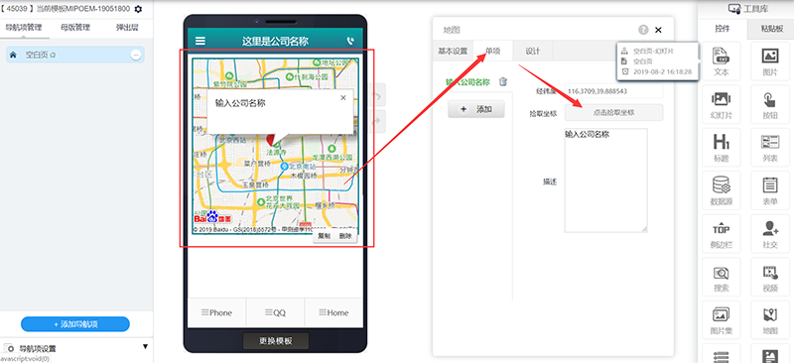The height and width of the screenshot is (363, 794).
Task: Select the 图片 image widget icon
Action: point(770,61)
